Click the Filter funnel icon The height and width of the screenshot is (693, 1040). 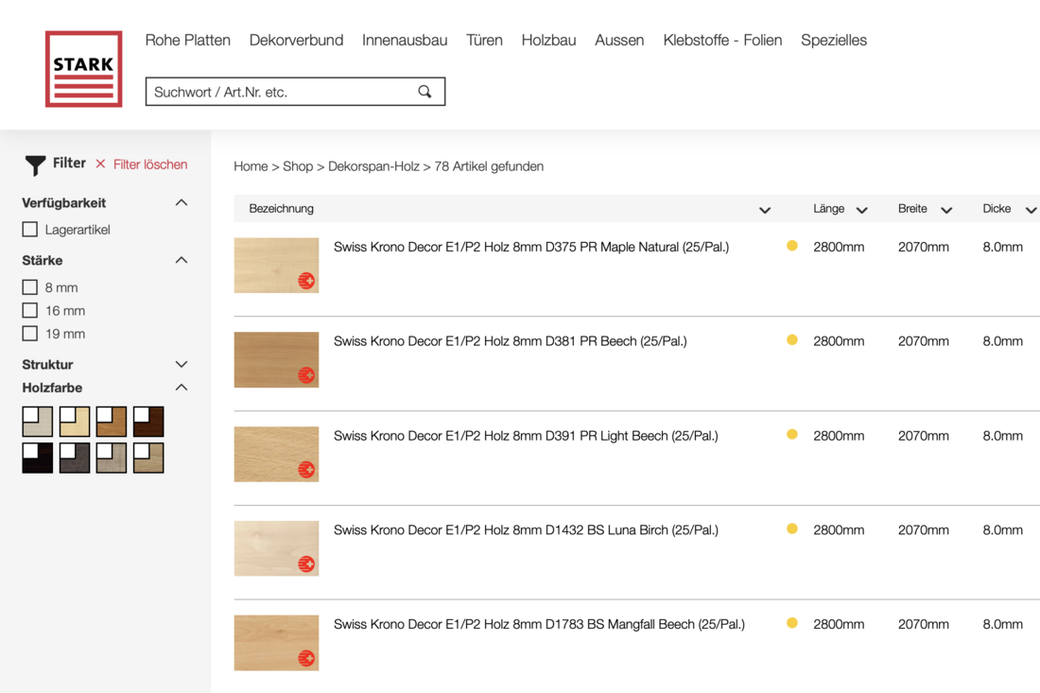click(35, 165)
